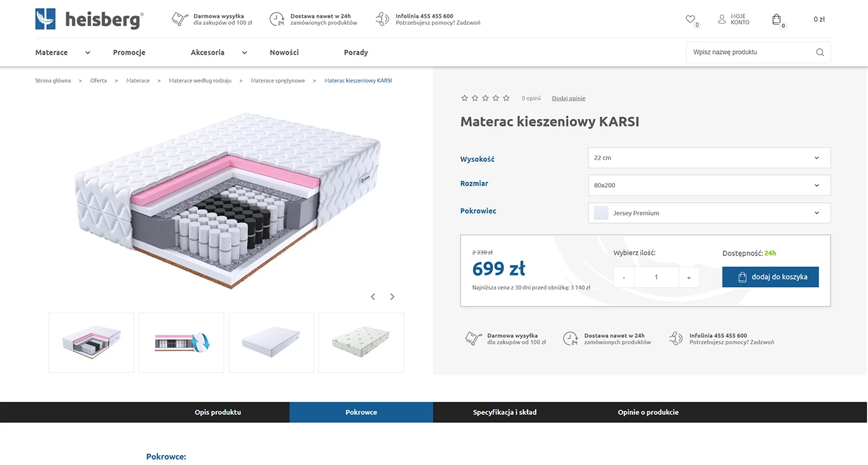Open the Moje Konto user icon
The height and width of the screenshot is (465, 868).
tap(722, 19)
